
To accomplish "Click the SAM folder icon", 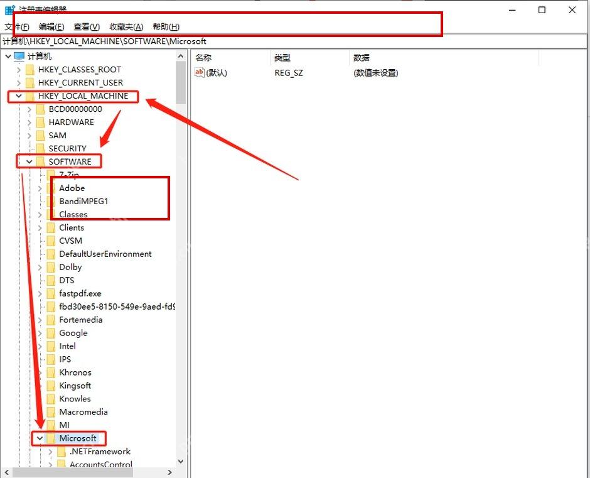I will 40,136.
